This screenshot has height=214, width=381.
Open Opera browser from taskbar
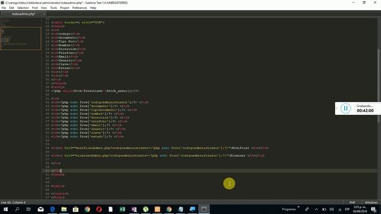pos(99,209)
